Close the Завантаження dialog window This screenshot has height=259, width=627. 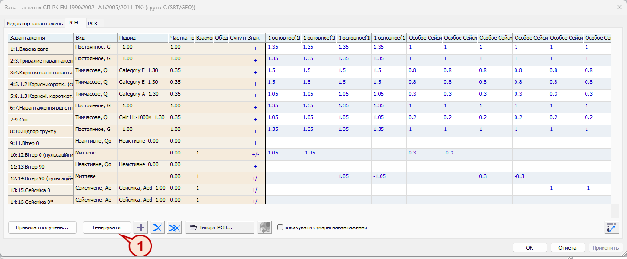[619, 8]
